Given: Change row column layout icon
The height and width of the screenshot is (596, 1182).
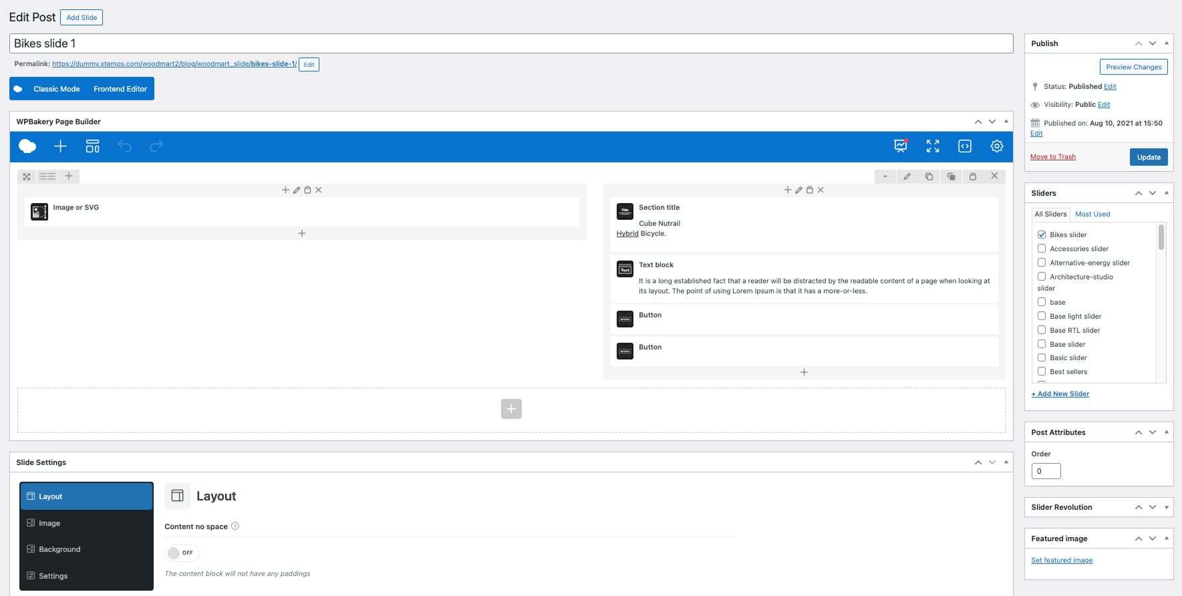Looking at the screenshot, I should 47,176.
